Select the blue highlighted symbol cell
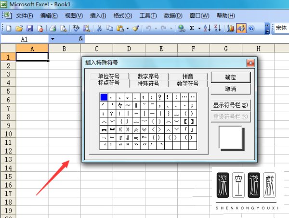The width and height of the screenshot is (289, 218). 104,97
